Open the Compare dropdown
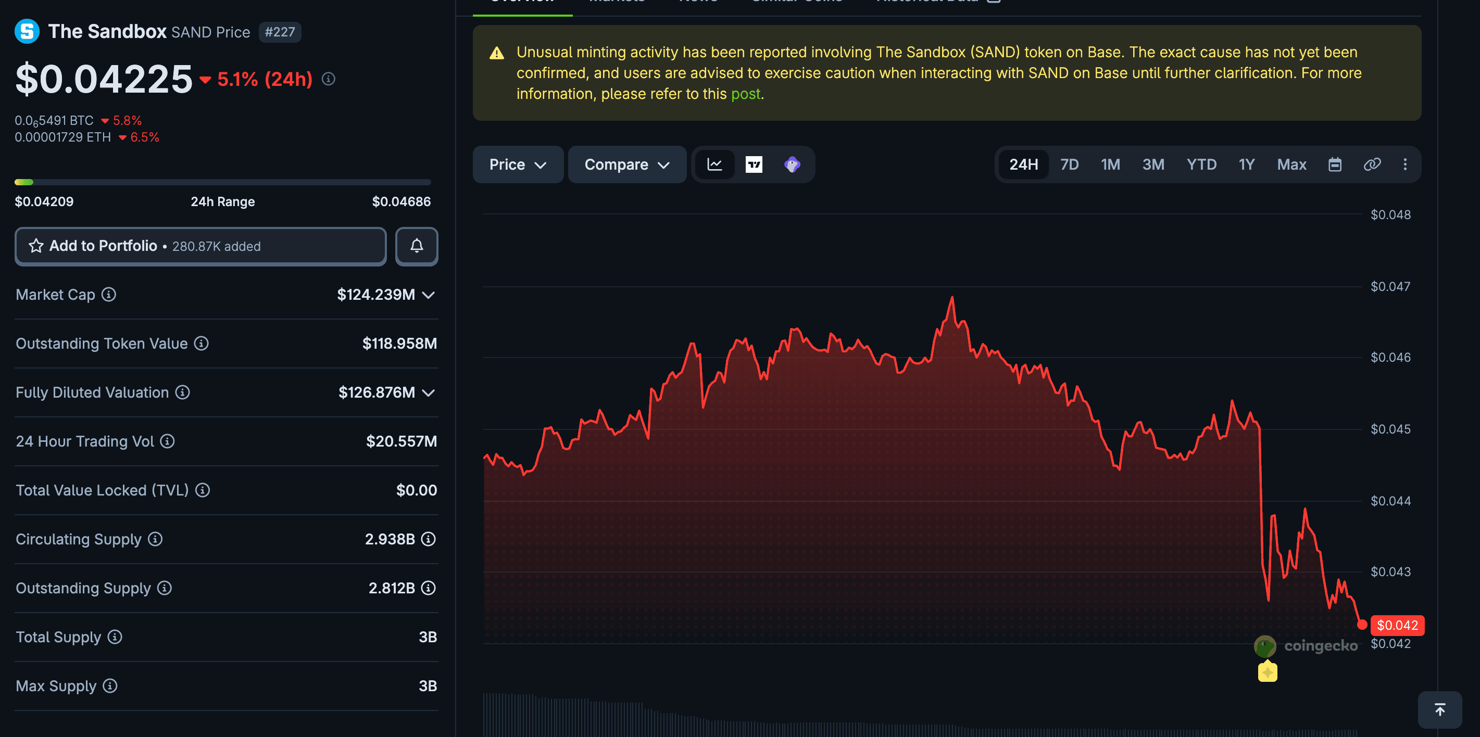 (x=627, y=164)
